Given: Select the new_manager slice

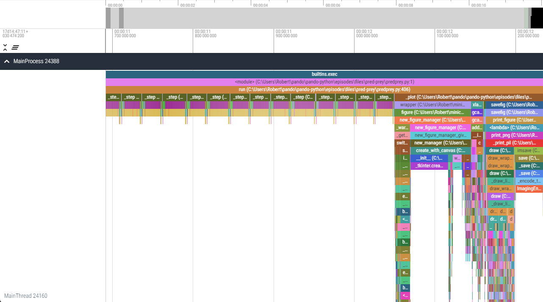Looking at the screenshot, I should click(x=440, y=143).
